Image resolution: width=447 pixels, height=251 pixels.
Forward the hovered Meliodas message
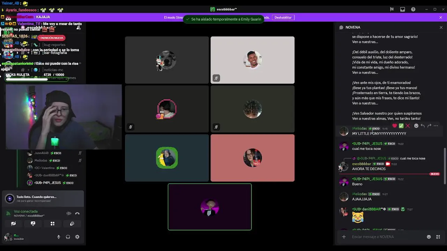coord(429,126)
